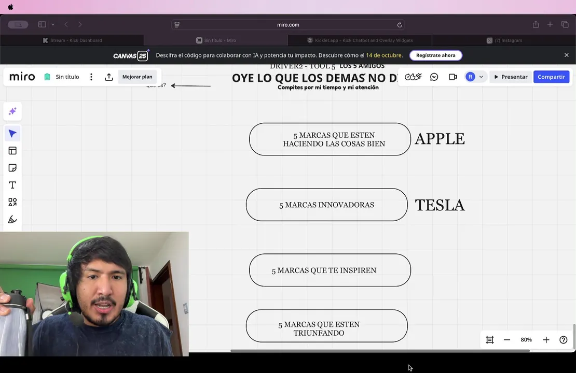Click the OYE LO QUE LOS DEMAS heading
This screenshot has width=576, height=373.
[315, 78]
